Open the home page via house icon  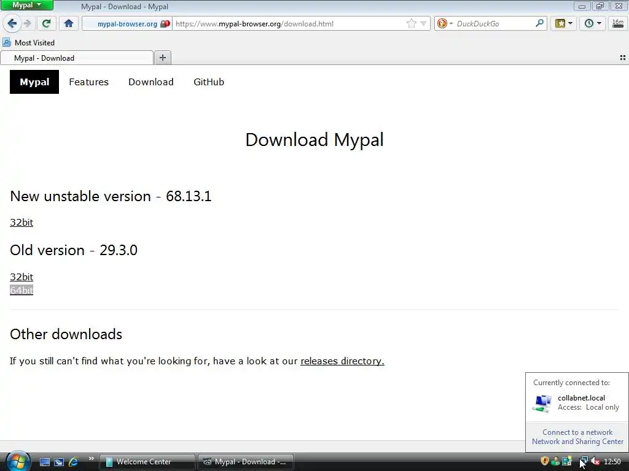click(x=69, y=23)
